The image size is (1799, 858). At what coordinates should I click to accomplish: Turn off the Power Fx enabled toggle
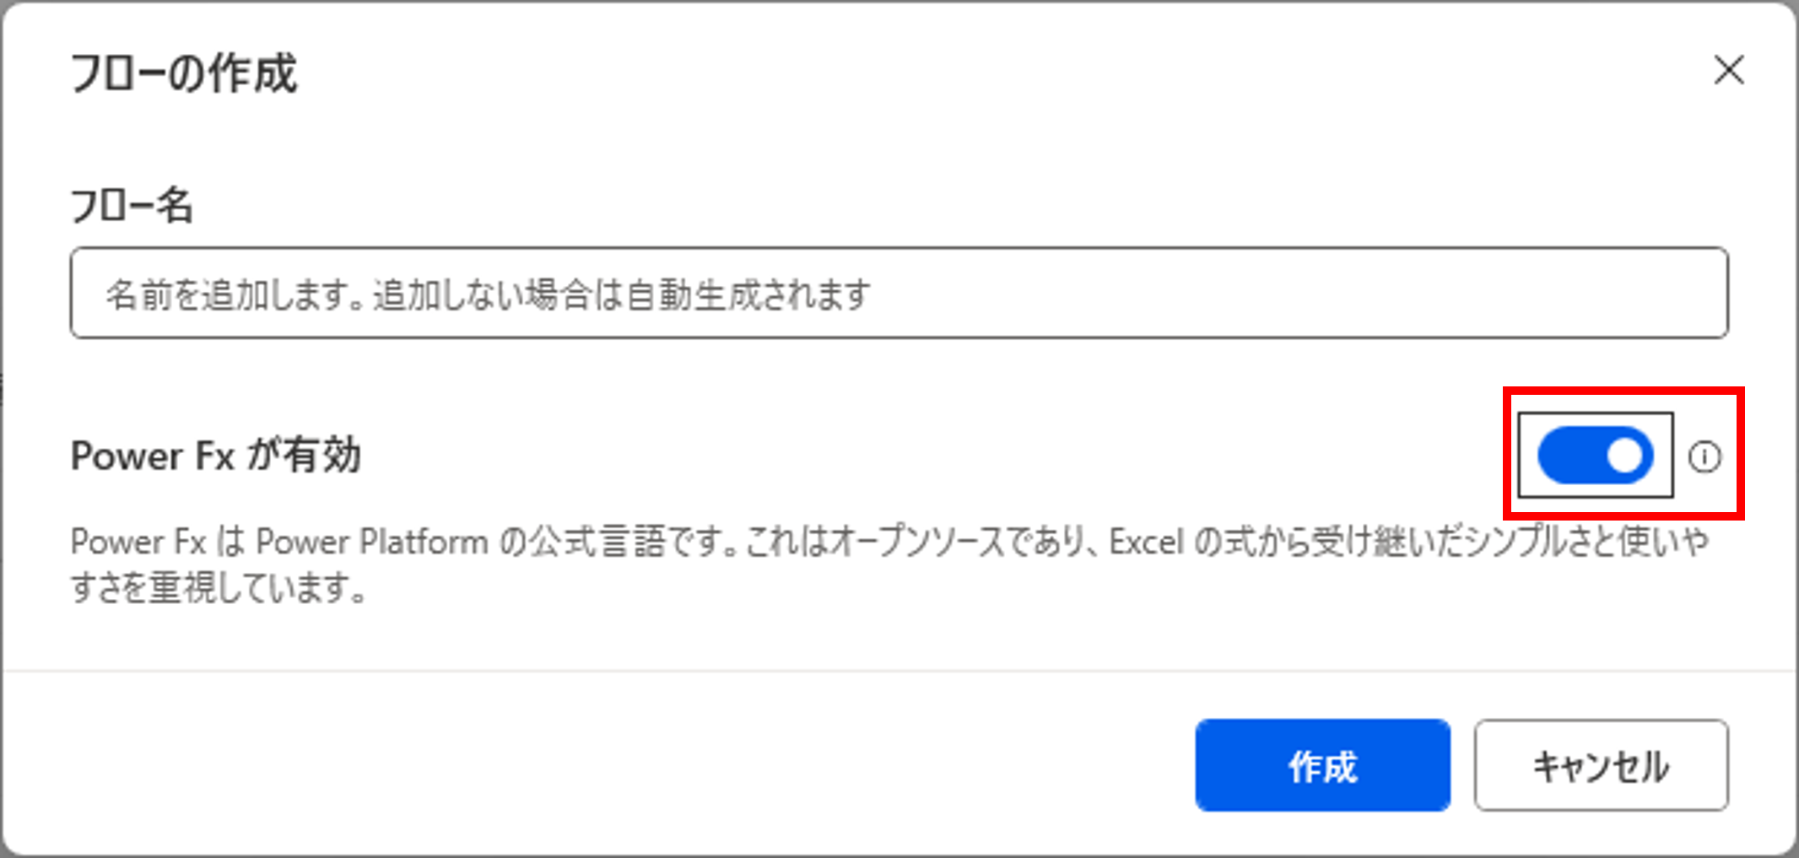click(x=1595, y=456)
